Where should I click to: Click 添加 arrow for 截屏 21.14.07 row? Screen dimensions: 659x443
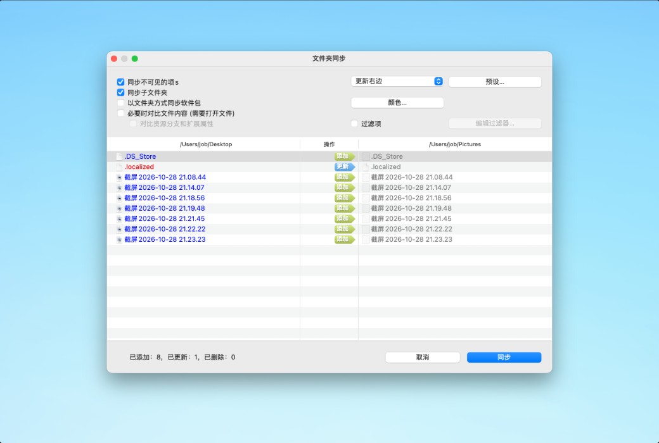(345, 188)
